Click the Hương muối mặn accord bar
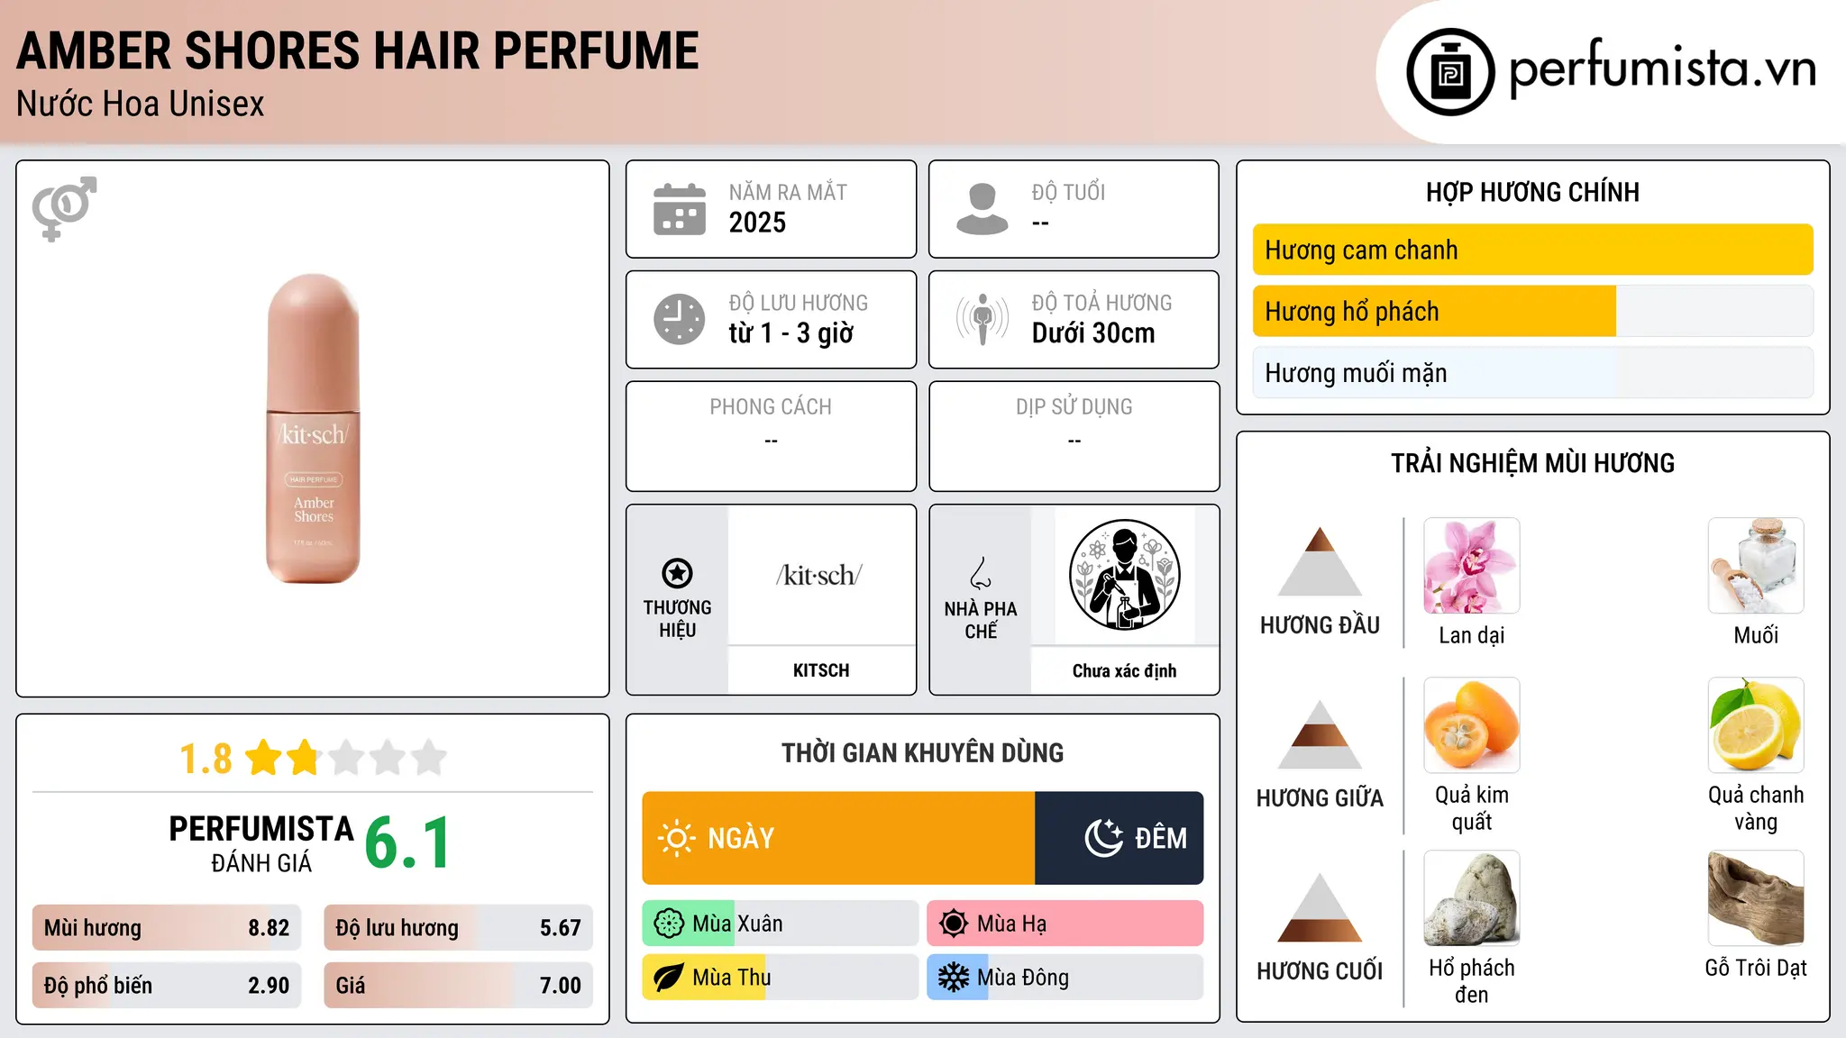1846x1038 pixels. [x=1532, y=373]
